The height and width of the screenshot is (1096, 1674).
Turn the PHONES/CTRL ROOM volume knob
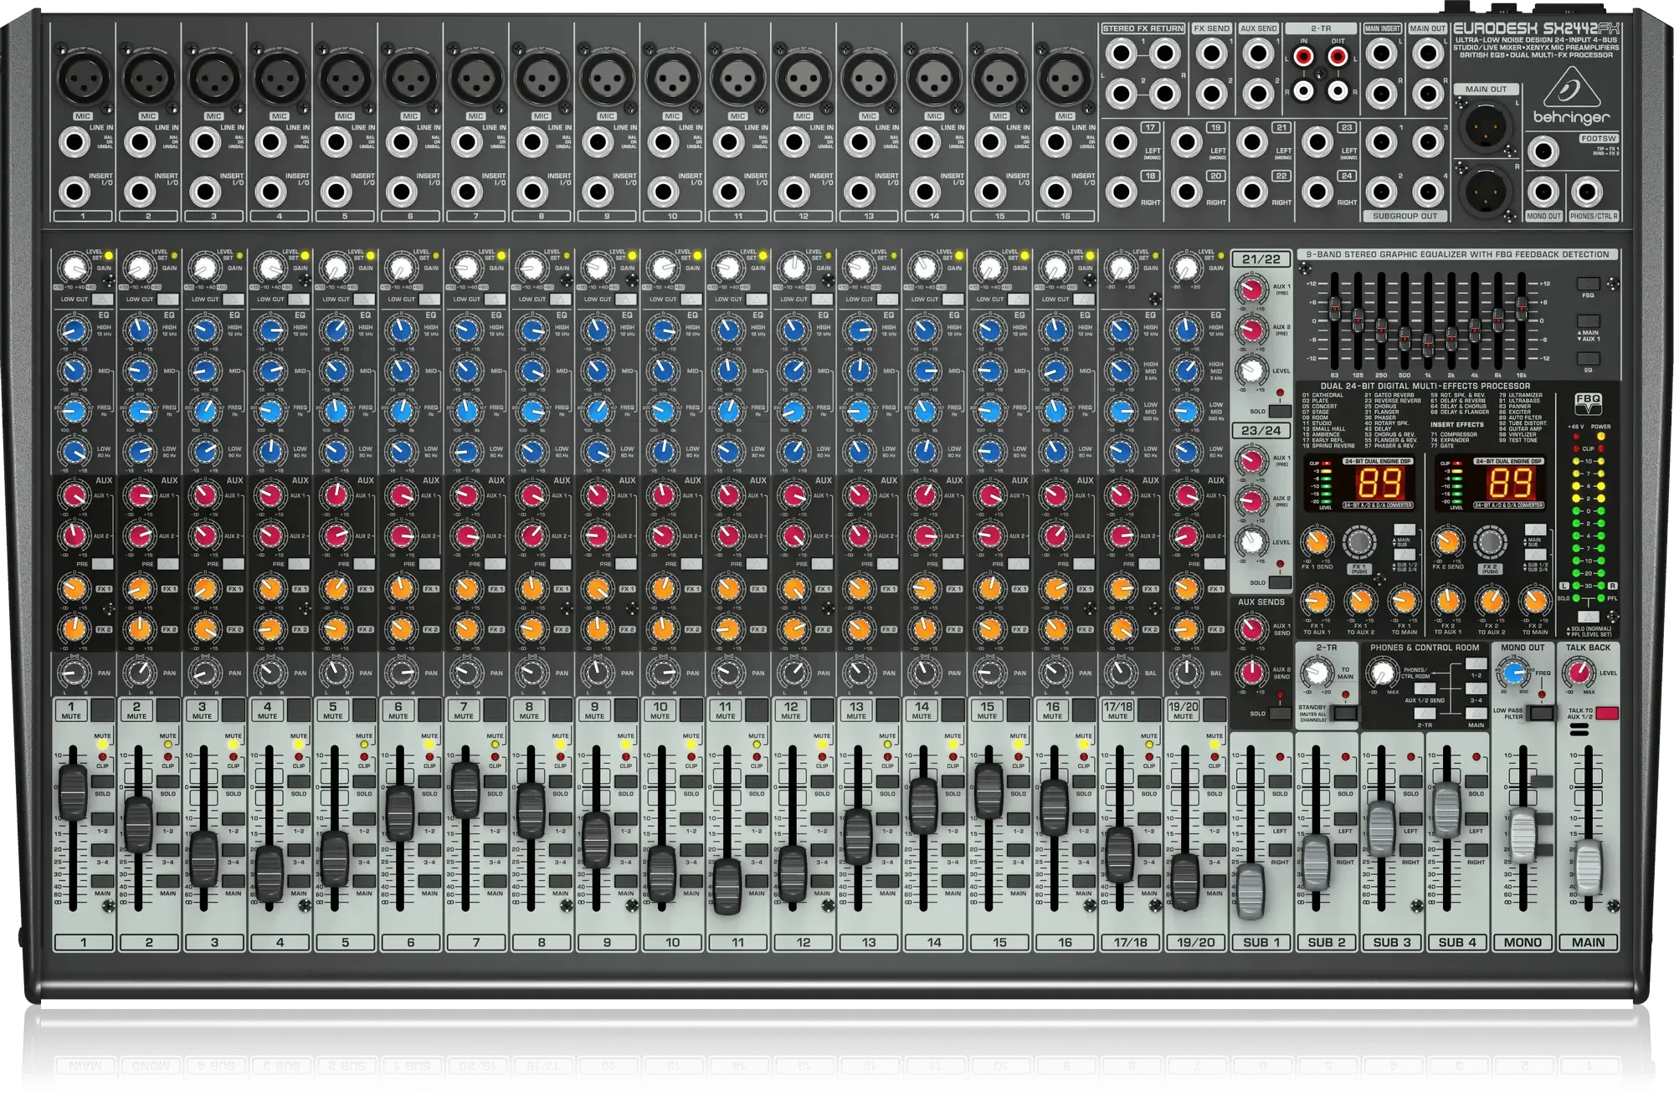click(1383, 674)
